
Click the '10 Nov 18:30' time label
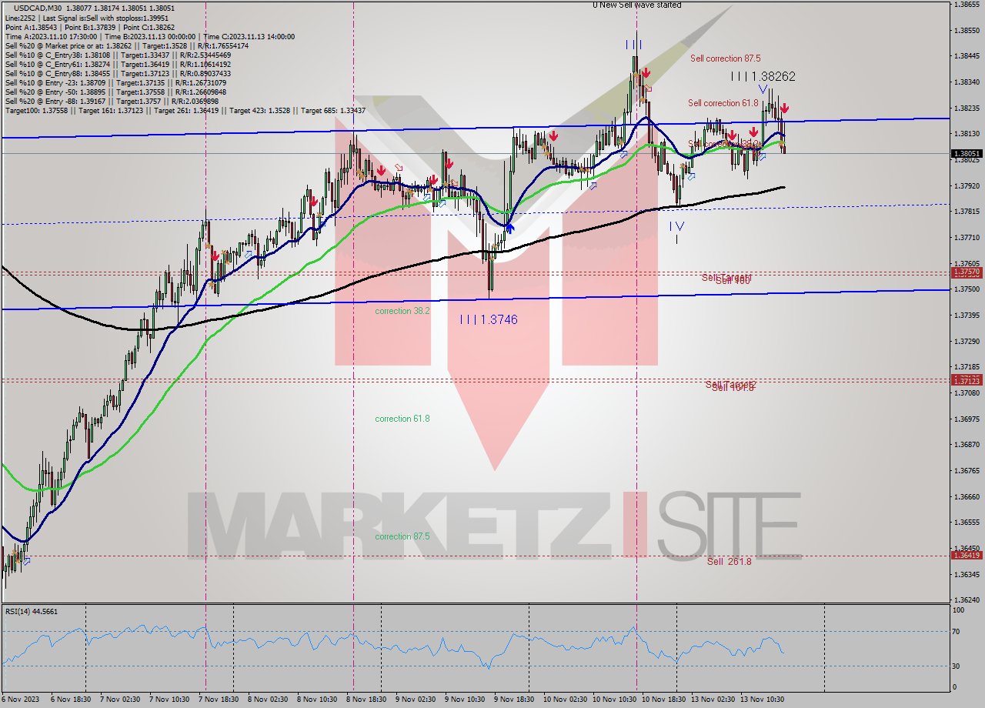click(x=663, y=700)
